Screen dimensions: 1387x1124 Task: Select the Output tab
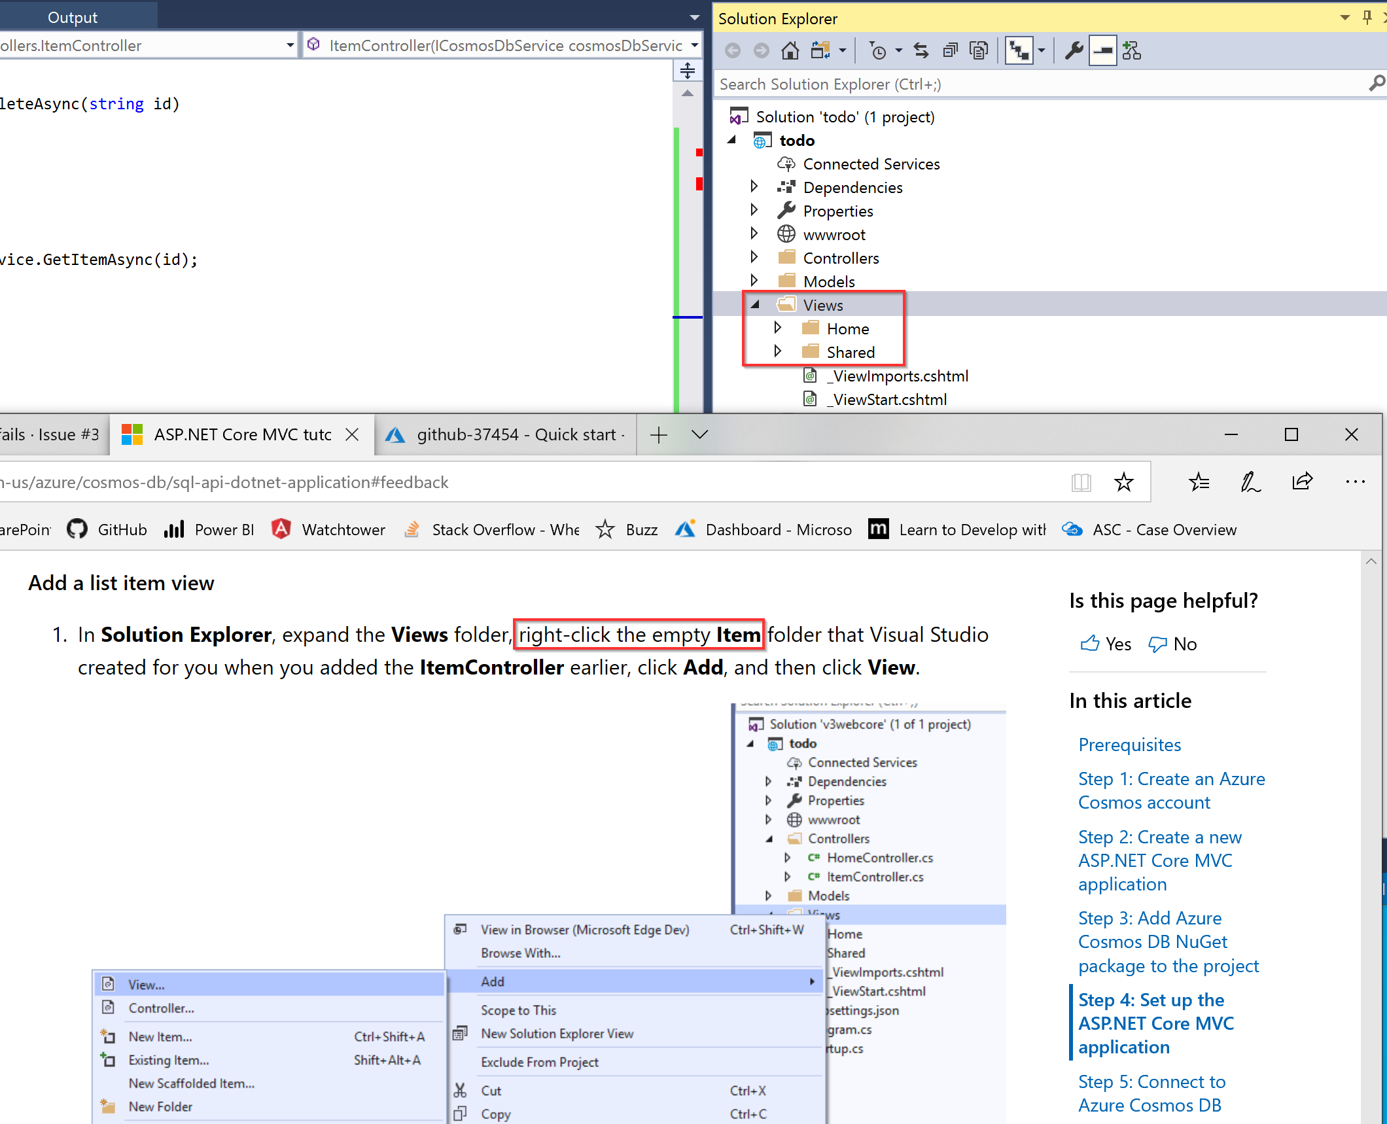(x=72, y=17)
